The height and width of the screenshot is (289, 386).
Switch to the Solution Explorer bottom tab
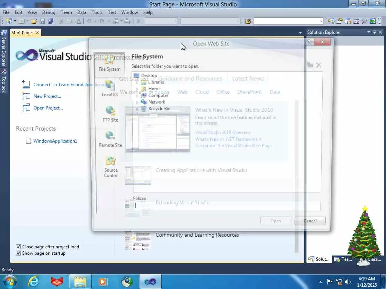[319, 259]
